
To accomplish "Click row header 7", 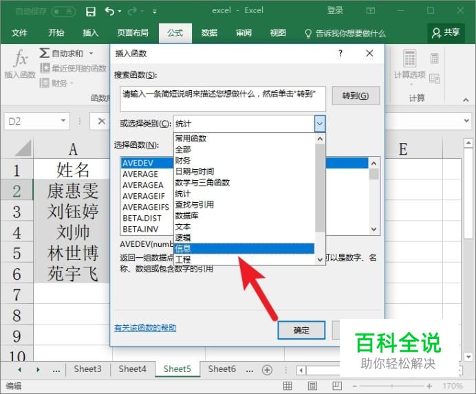I will (x=17, y=295).
